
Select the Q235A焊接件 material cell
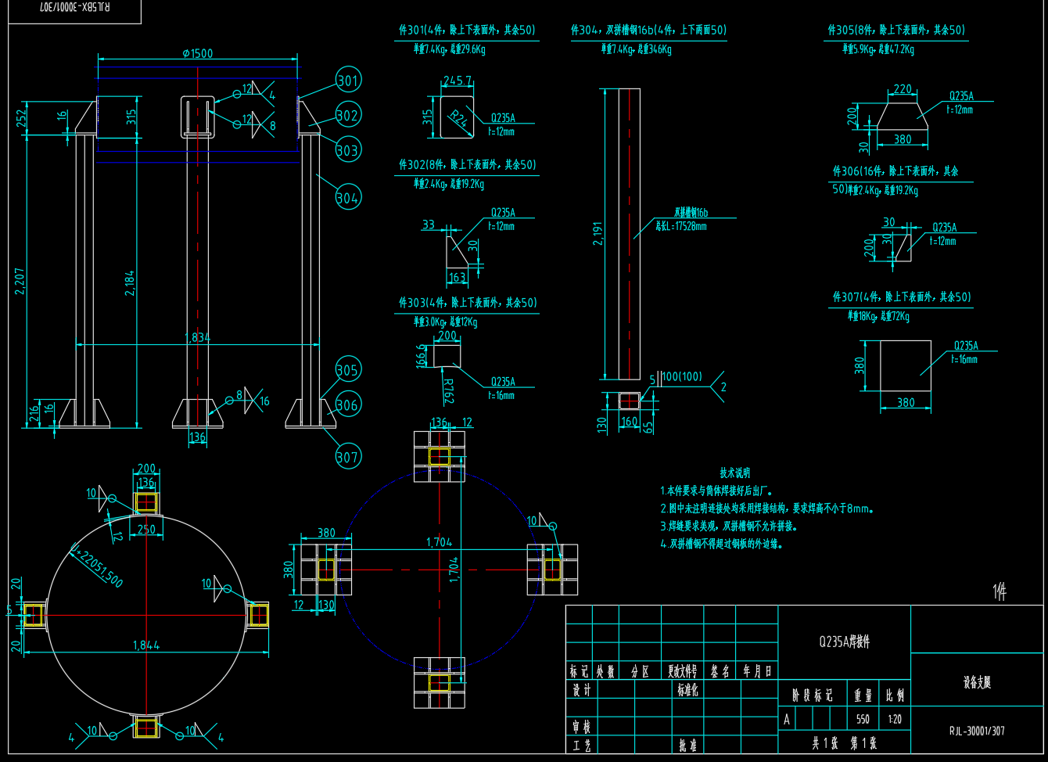pyautogui.click(x=844, y=642)
